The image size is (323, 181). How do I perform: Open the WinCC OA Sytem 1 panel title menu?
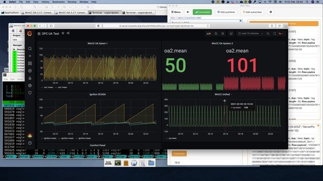[97, 44]
